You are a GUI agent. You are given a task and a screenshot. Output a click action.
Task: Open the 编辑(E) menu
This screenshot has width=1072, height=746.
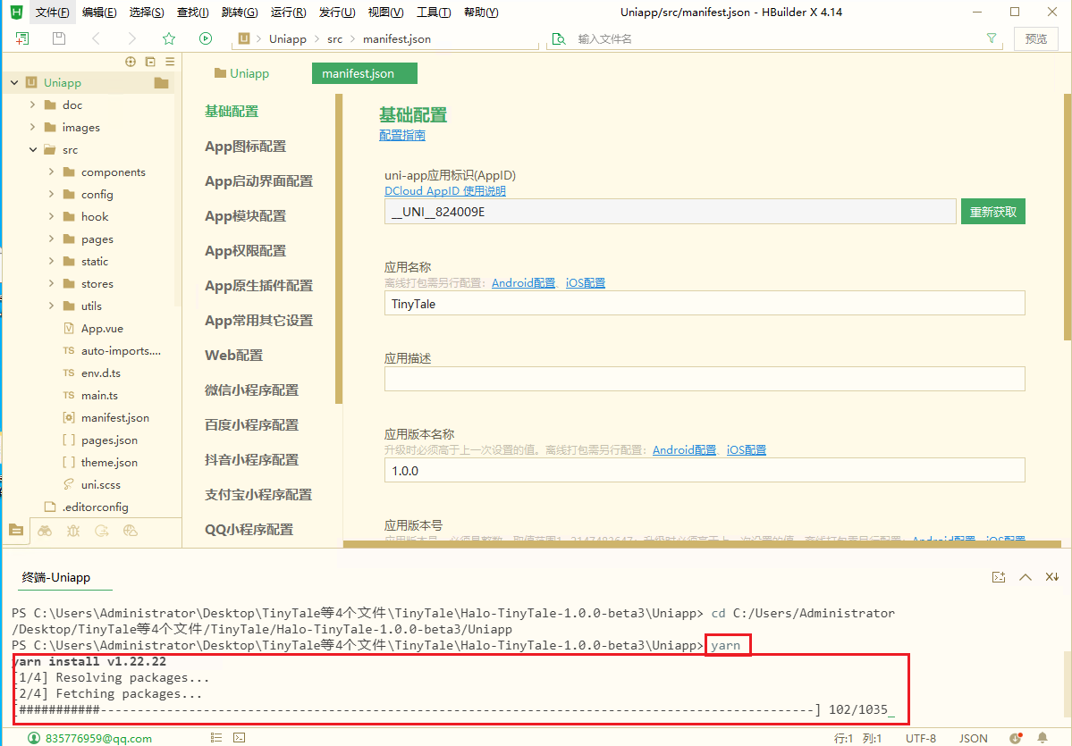pos(99,13)
